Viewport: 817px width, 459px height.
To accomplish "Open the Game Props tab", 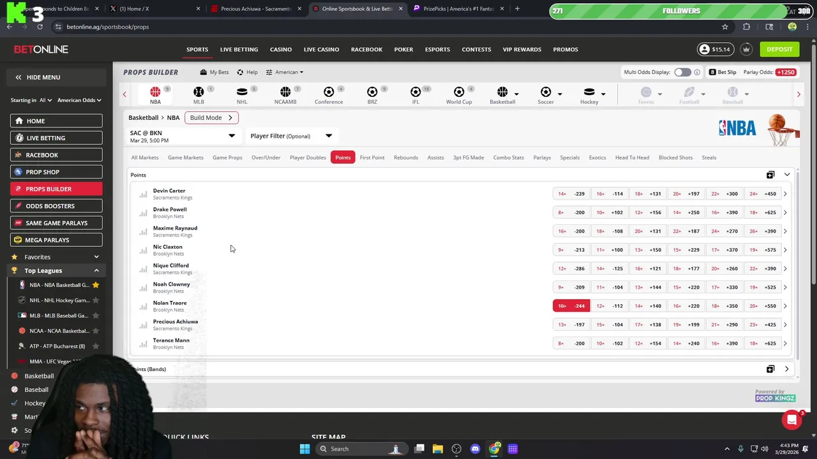I will pos(227,157).
